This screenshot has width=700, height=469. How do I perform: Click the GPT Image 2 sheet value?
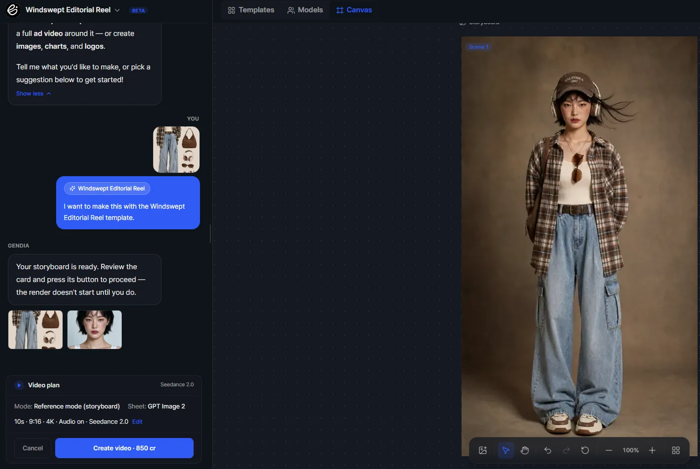pyautogui.click(x=167, y=406)
